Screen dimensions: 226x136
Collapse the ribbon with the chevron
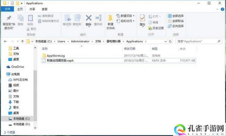pyautogui.click(x=218, y=10)
